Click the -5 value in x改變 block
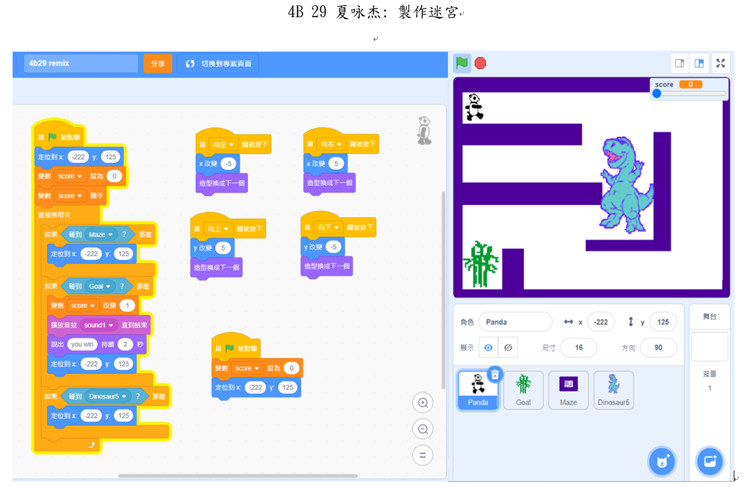Image resolution: width=747 pixels, height=487 pixels. [x=229, y=163]
